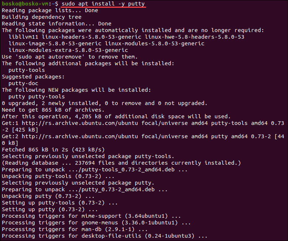Click the 'Reading package lists... Done' line
This screenshot has height=241, width=288.
[x=50, y=10]
